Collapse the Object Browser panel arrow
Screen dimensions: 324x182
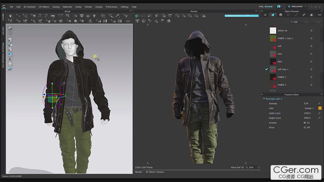pos(262,11)
